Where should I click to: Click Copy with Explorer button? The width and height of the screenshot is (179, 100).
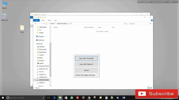[86, 64]
